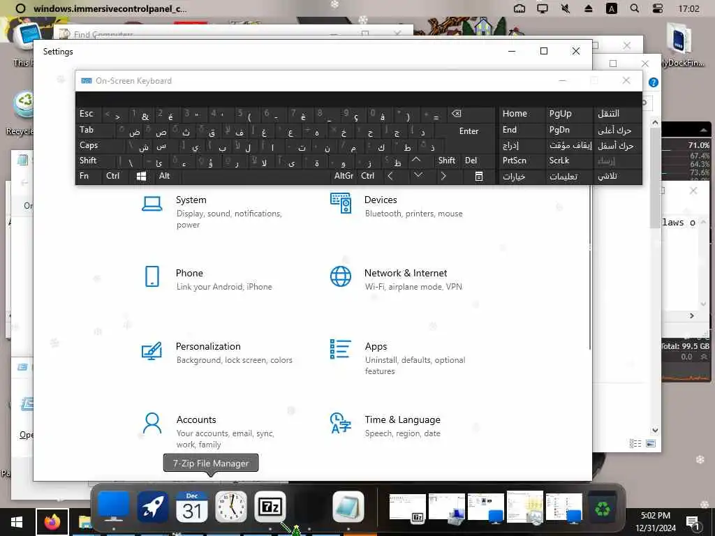Image resolution: width=715 pixels, height=536 pixels.
Task: Click Del key on On-Screen Keyboard
Action: (x=478, y=161)
